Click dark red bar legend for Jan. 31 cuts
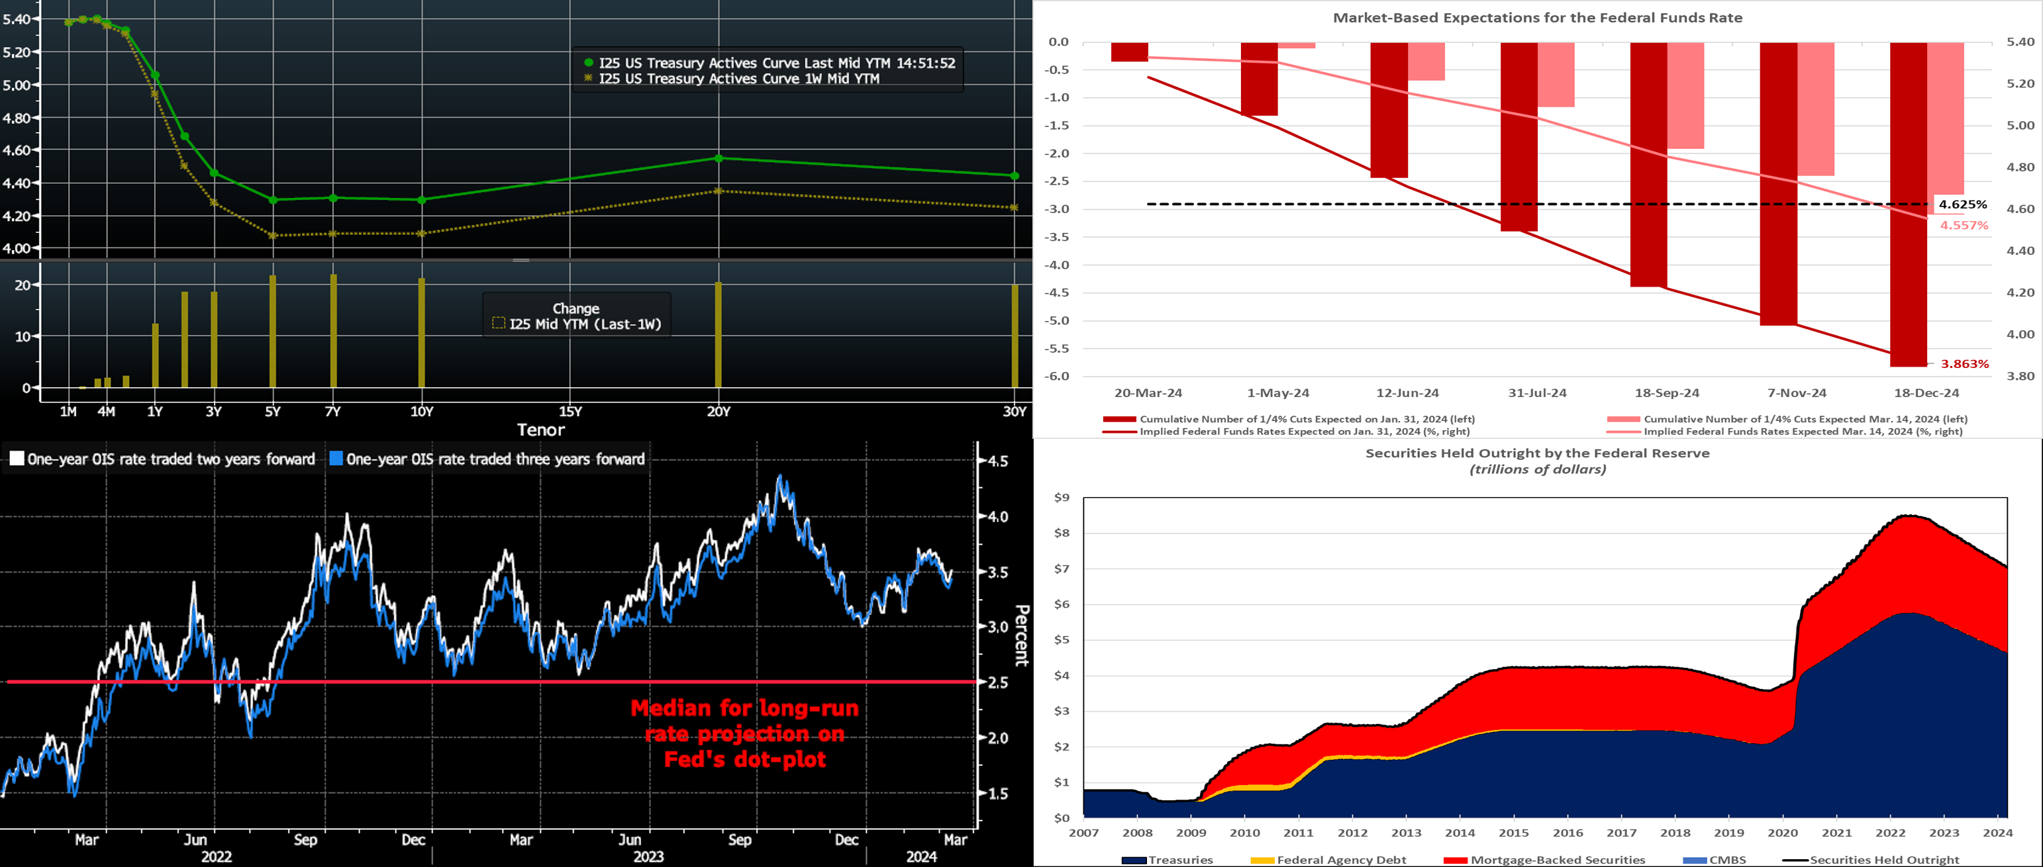Image resolution: width=2043 pixels, height=867 pixels. (x=1119, y=419)
